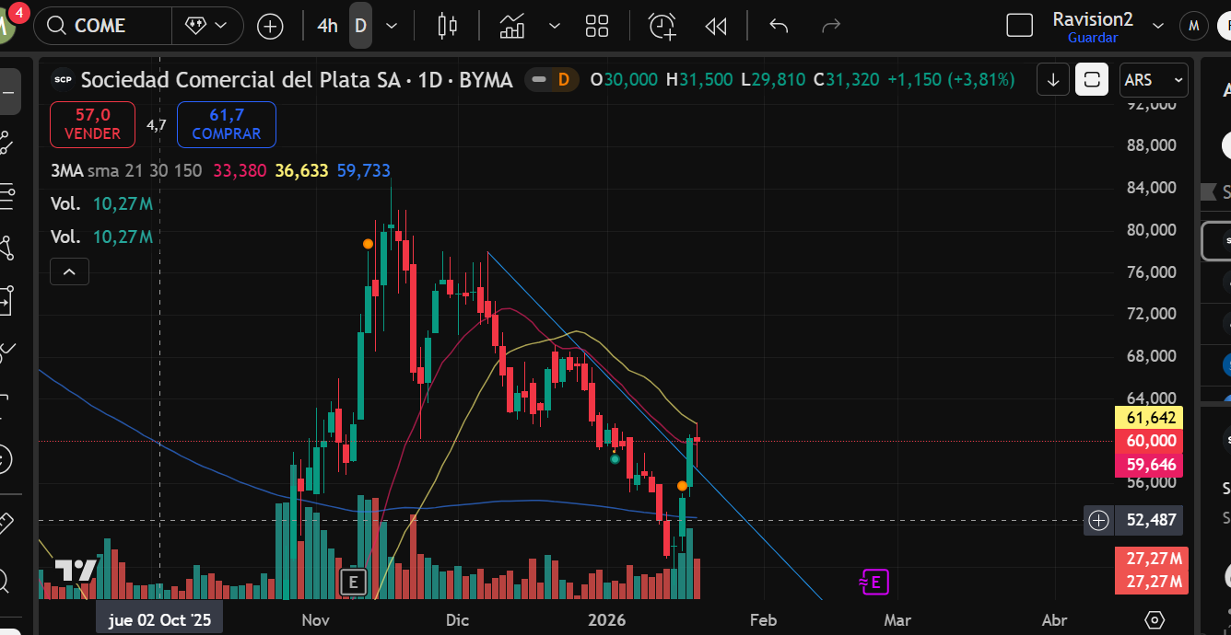Screen dimensions: 1231x635
Task: Click the Guardar link to save layout
Action: 1092,38
